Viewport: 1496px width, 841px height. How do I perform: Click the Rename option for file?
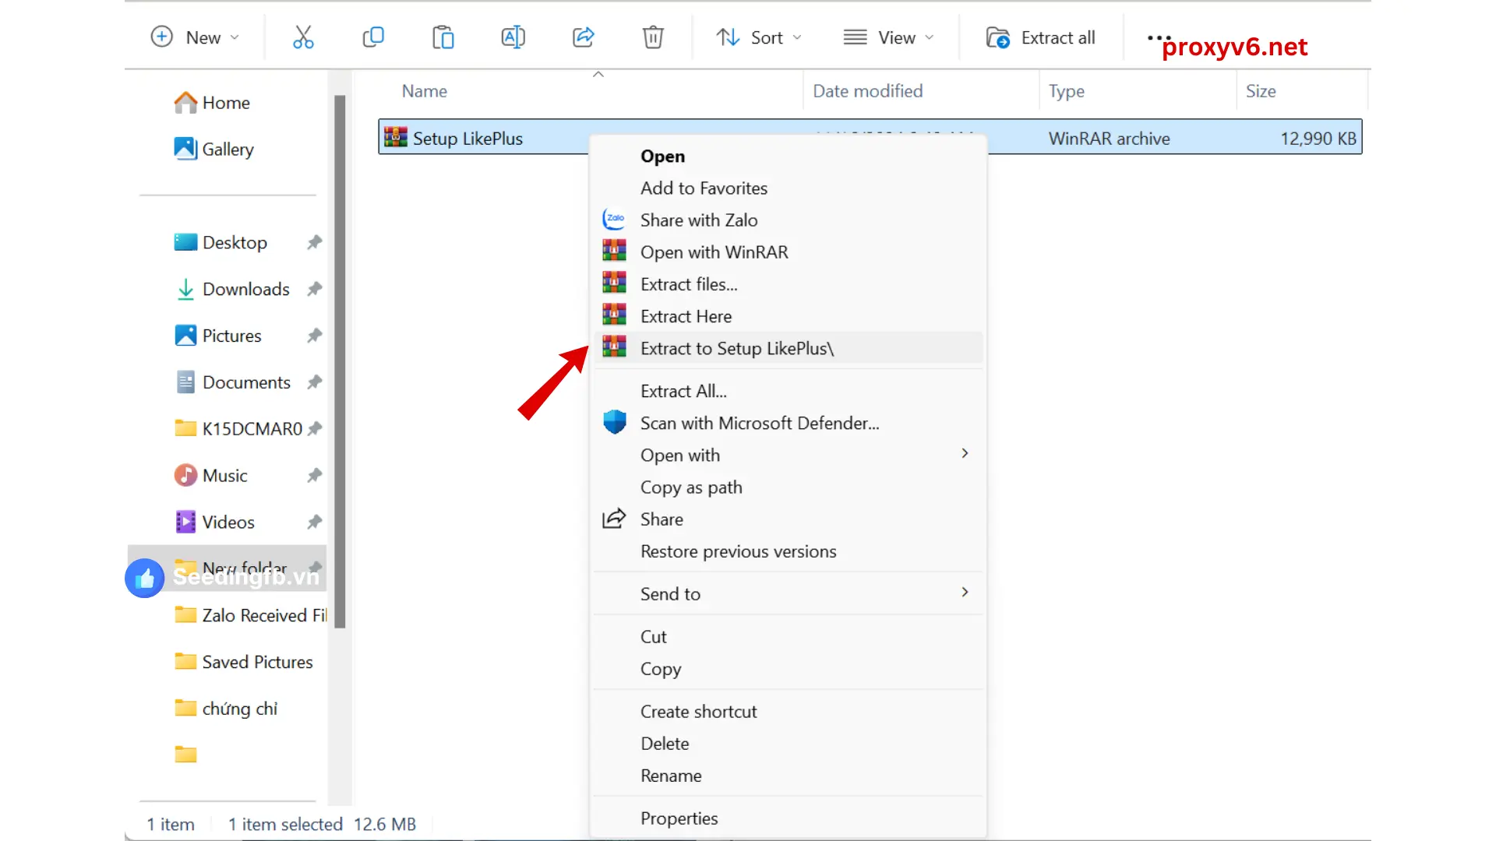tap(671, 776)
